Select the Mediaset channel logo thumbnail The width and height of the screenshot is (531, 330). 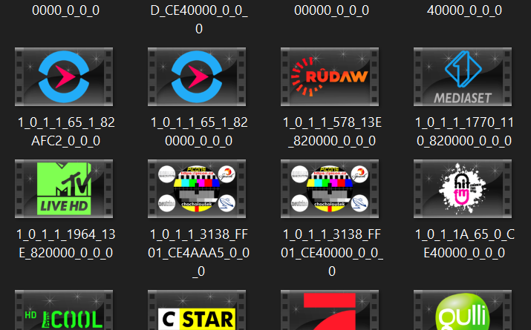tap(463, 76)
